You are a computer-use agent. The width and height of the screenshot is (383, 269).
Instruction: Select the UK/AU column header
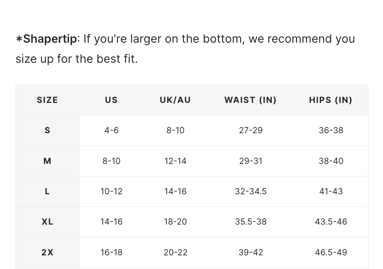pos(175,100)
